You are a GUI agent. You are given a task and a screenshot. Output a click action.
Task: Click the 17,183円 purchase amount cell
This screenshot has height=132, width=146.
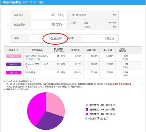point(109,72)
